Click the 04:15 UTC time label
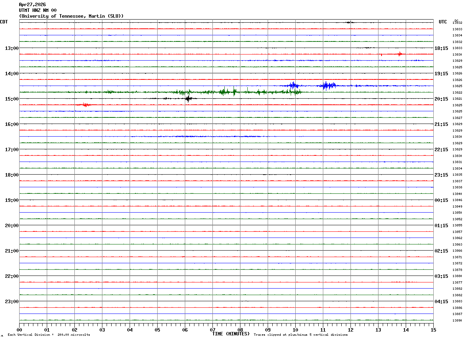 [x=441, y=301]
